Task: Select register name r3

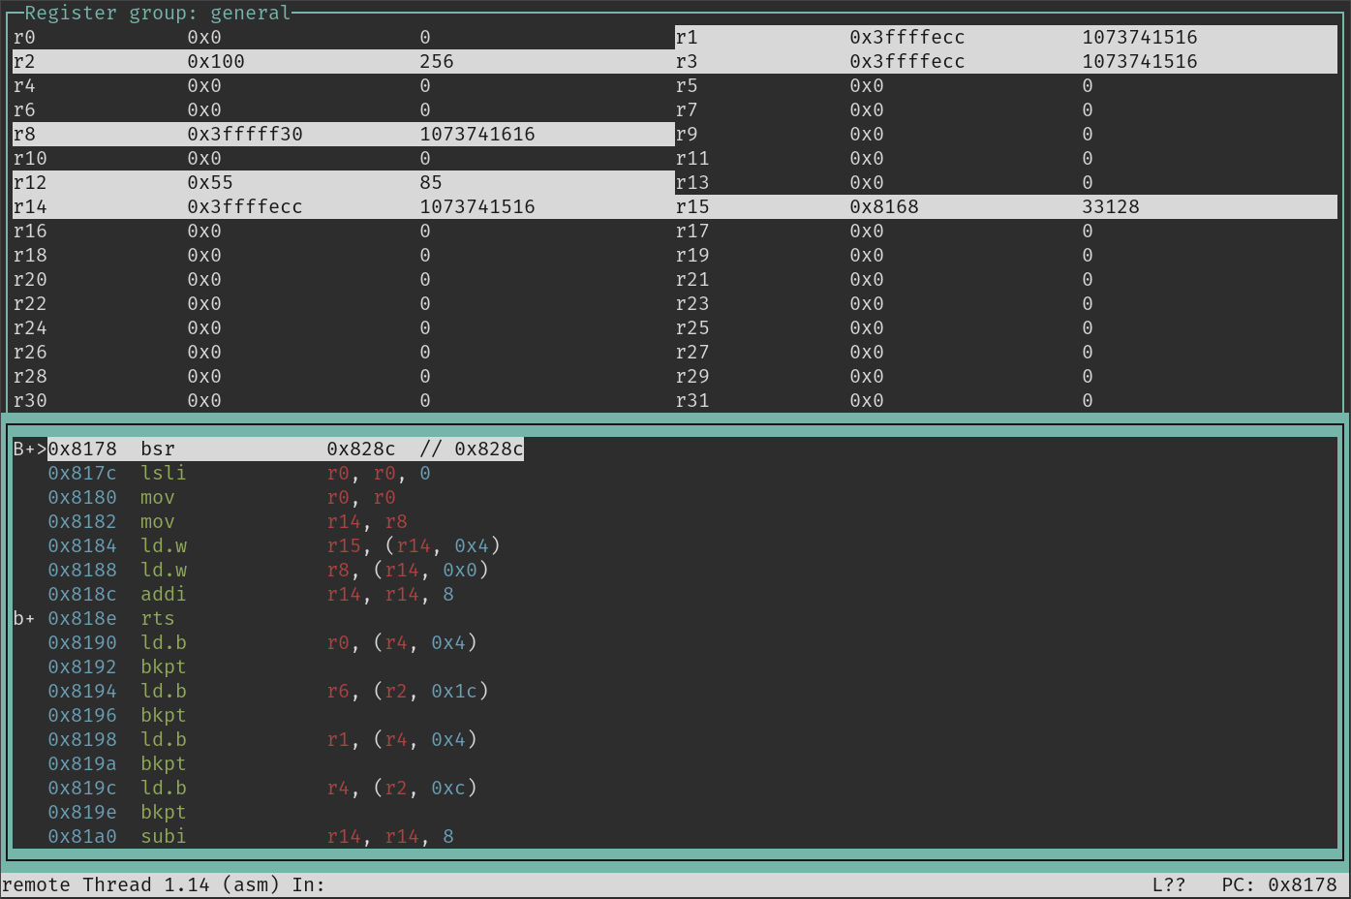Action: coord(687,61)
